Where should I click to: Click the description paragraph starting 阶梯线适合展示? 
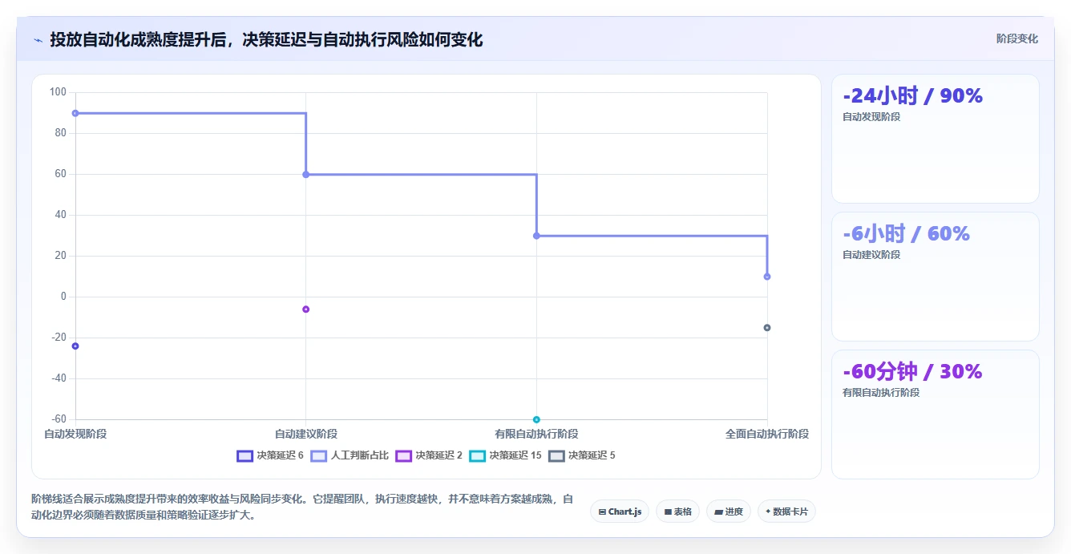(302, 507)
